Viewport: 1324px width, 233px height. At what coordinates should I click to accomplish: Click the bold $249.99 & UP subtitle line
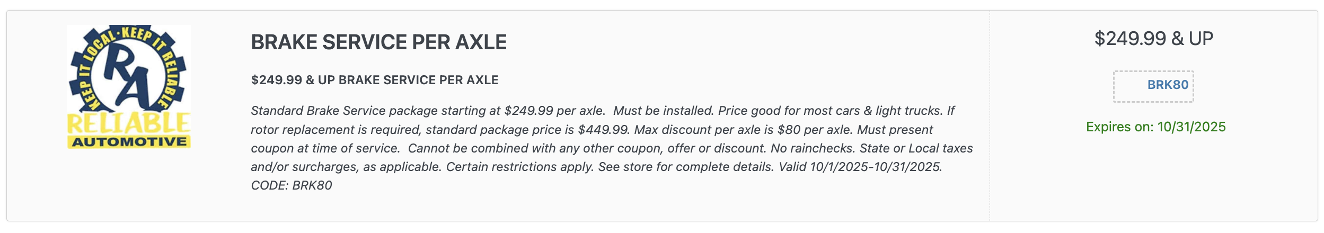[x=374, y=80]
